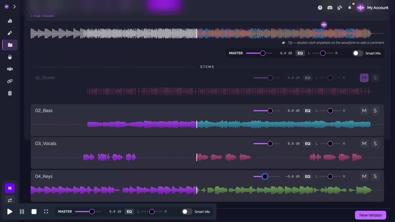The width and height of the screenshot is (395, 222).
Task: Open the analytics bar chart sidebar icon
Action: [x=10, y=21]
